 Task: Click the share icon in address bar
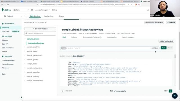point(132,4)
